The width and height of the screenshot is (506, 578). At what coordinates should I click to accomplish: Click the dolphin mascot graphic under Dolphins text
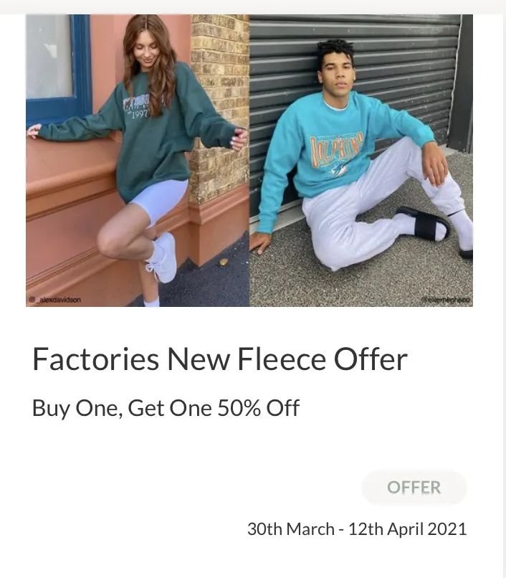pos(340,169)
